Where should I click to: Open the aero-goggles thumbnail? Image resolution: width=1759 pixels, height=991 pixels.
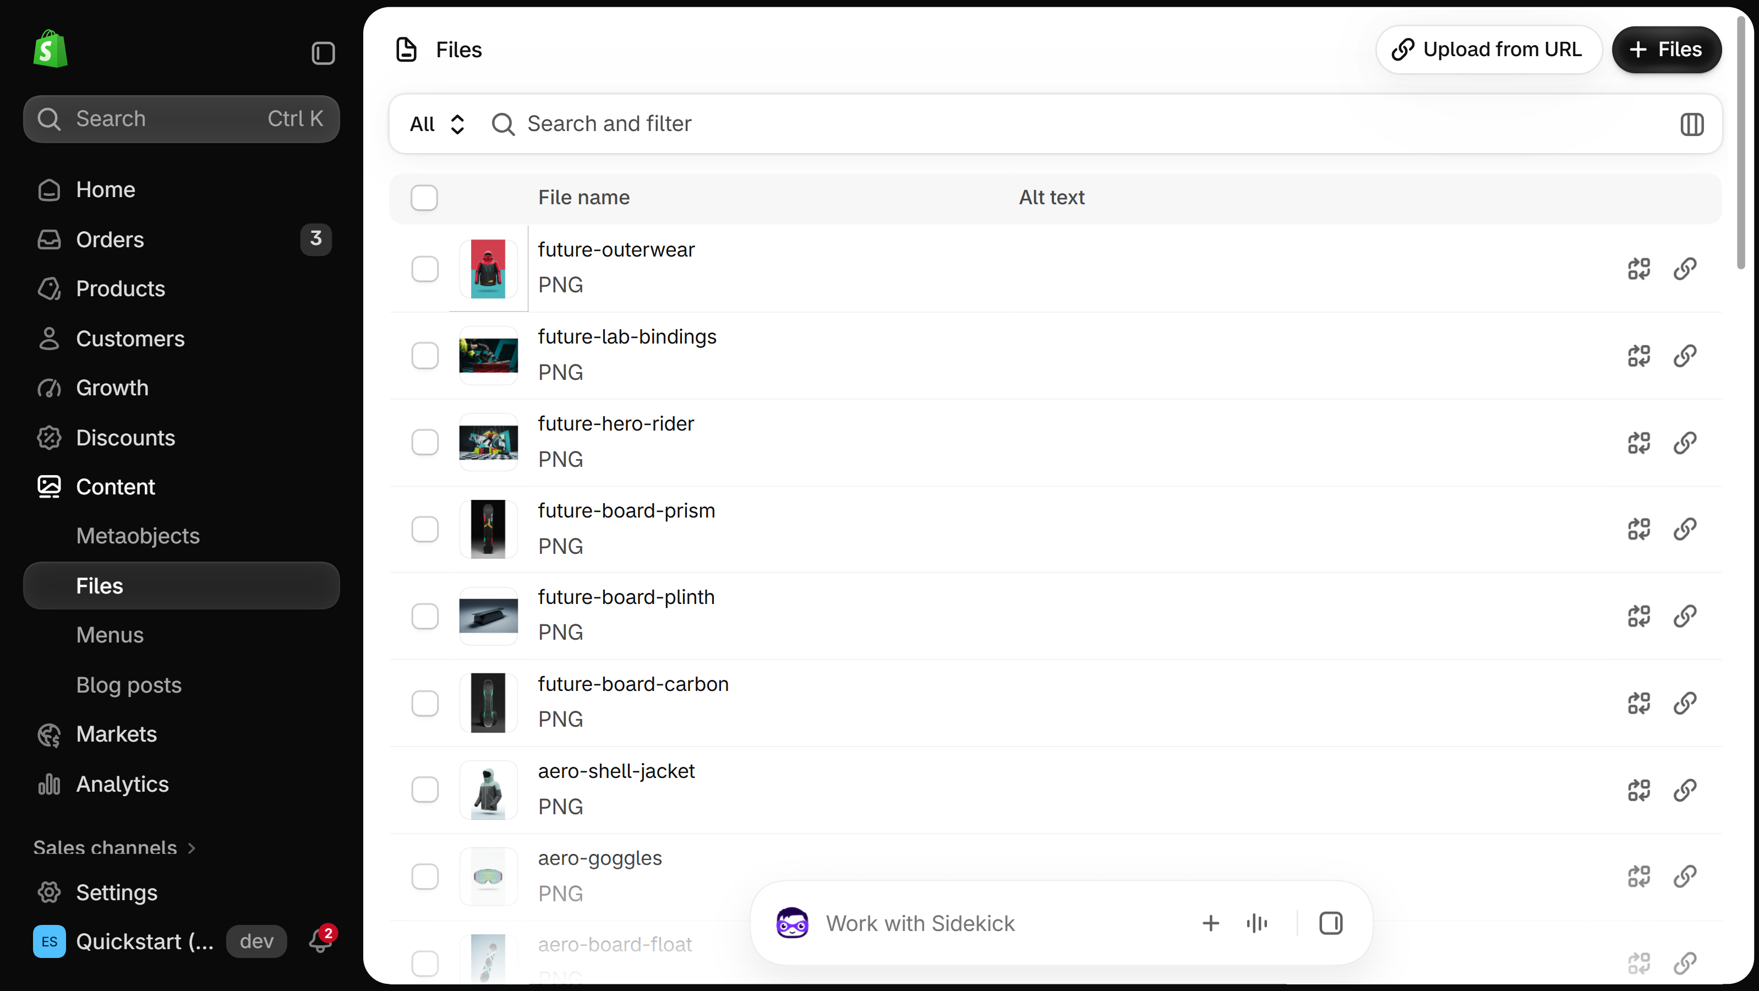point(488,876)
